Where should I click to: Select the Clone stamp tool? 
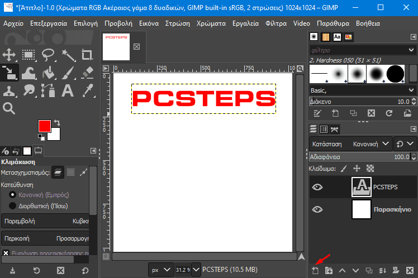coord(9,90)
